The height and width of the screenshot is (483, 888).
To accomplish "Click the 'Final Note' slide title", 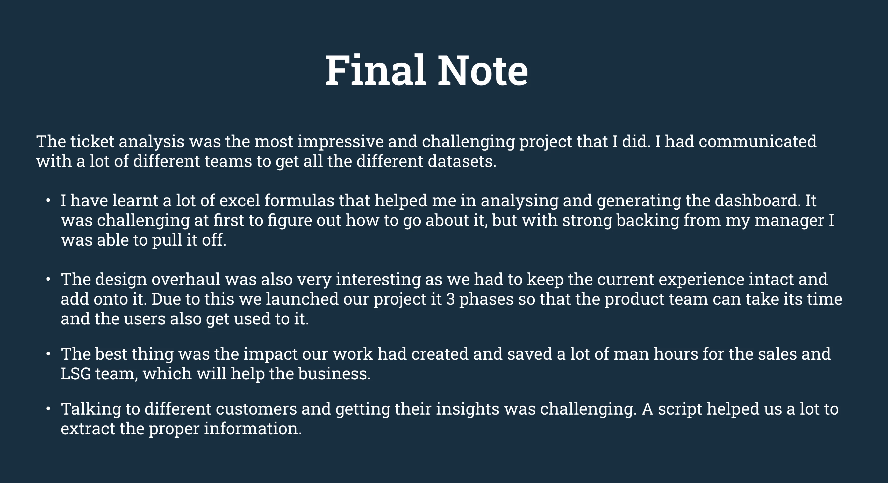I will (x=426, y=70).
